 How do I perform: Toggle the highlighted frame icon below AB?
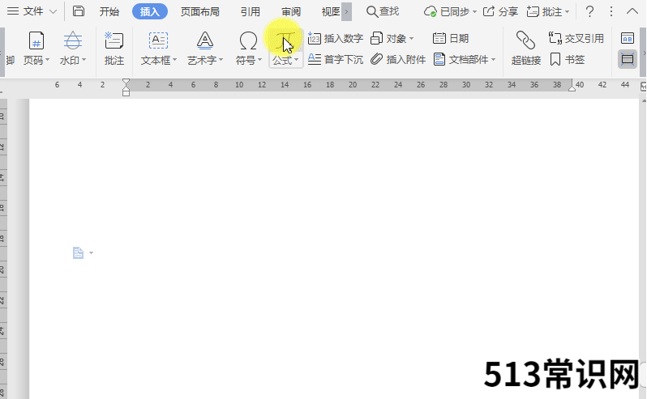pyautogui.click(x=628, y=59)
